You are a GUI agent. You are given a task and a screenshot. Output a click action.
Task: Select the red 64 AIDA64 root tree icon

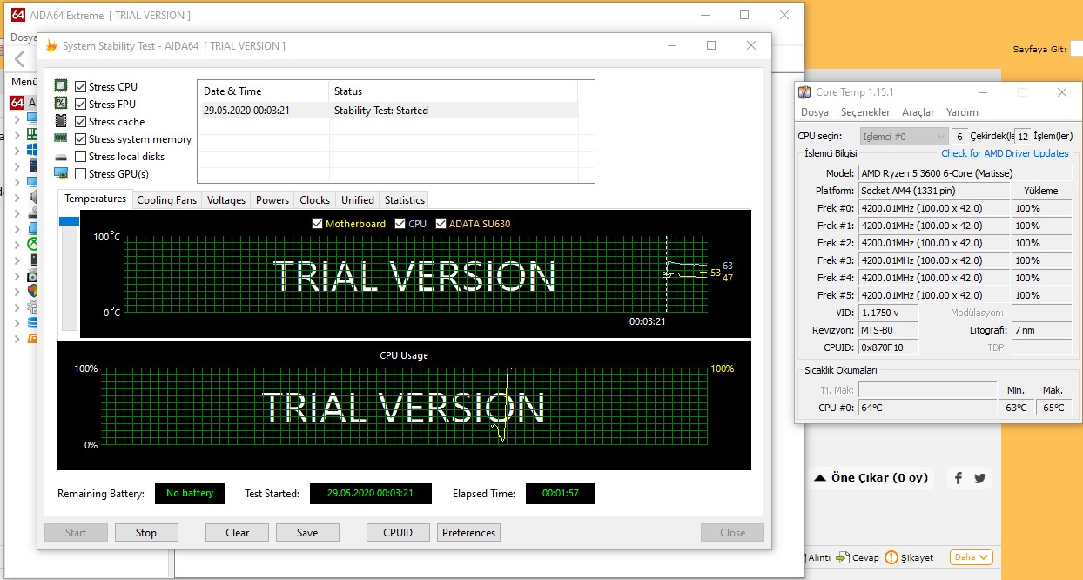pyautogui.click(x=17, y=102)
